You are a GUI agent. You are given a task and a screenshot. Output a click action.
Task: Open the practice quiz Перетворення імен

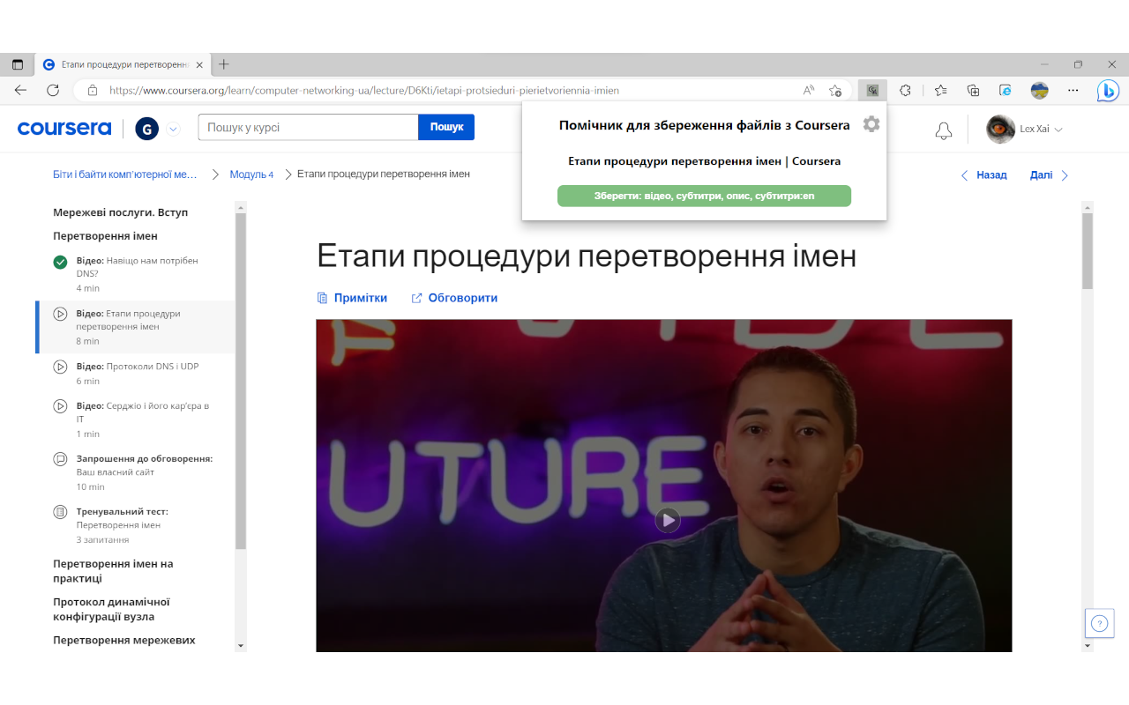[x=135, y=525]
